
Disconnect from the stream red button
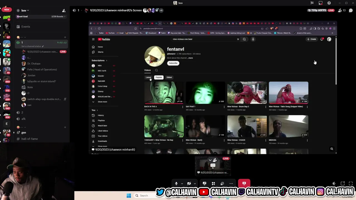tap(244, 183)
